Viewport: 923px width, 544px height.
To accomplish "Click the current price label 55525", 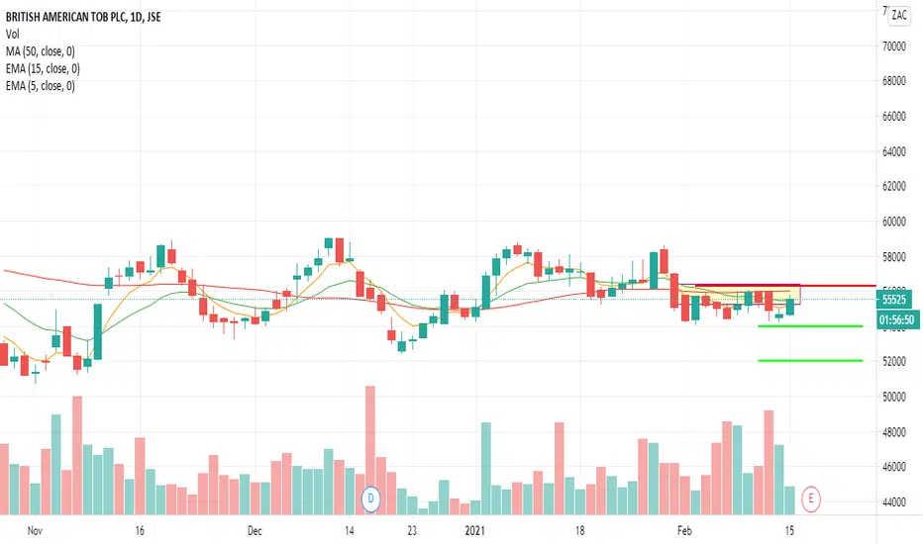I will 893,300.
